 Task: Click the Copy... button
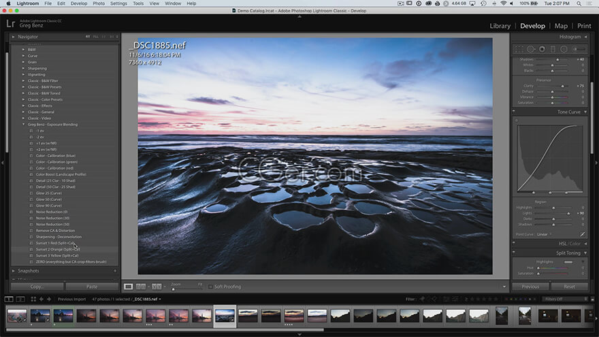point(37,287)
